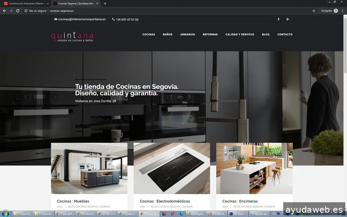
Task: Open the blue globe icon on the taskbar
Action: pos(181,214)
